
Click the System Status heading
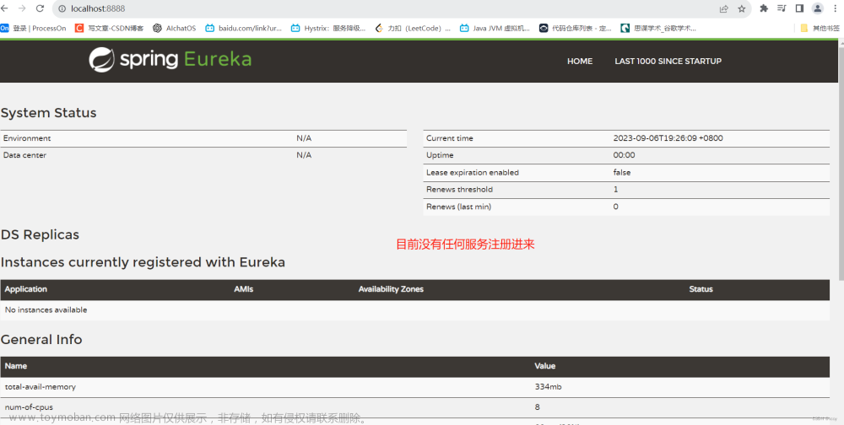pyautogui.click(x=48, y=113)
